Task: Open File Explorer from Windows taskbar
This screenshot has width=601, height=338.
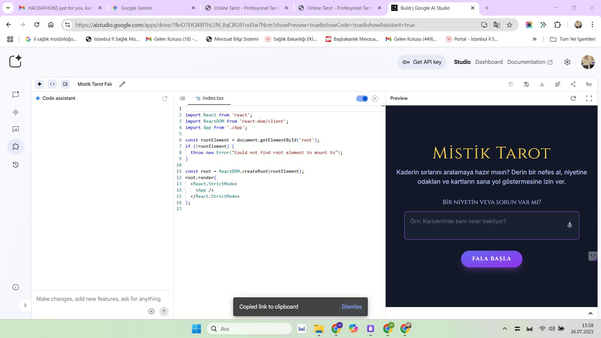Action: pos(319,329)
